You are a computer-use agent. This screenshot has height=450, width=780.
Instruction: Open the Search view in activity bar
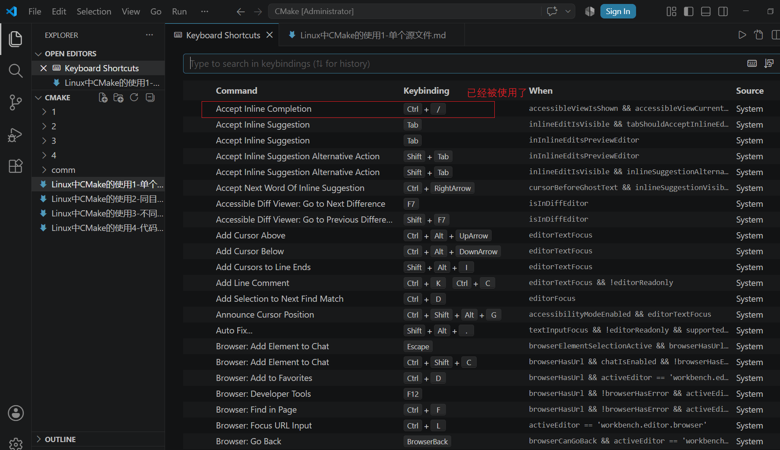tap(15, 70)
